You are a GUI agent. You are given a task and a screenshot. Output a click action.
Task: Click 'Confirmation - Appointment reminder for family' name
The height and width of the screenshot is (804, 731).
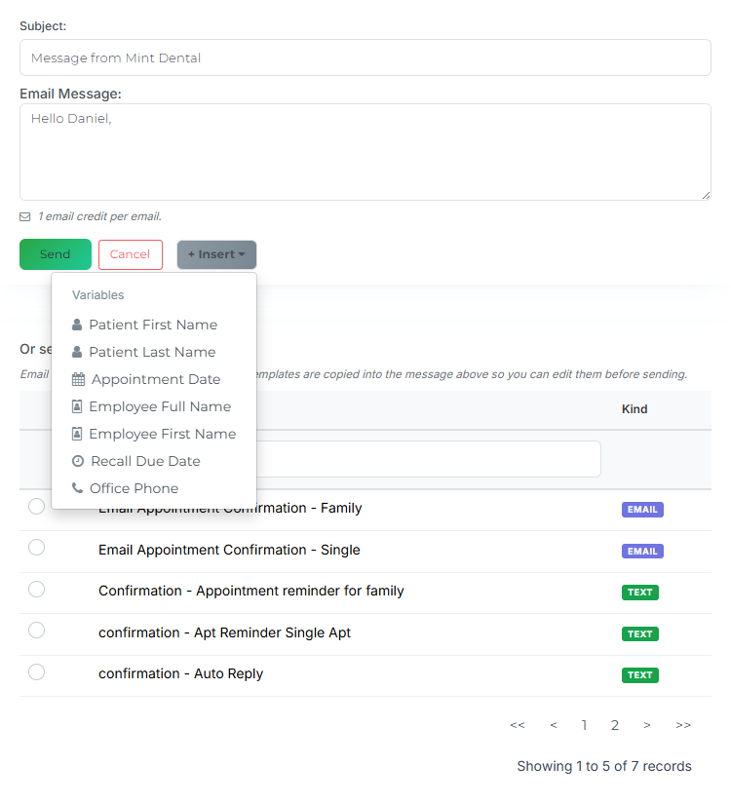[251, 591]
